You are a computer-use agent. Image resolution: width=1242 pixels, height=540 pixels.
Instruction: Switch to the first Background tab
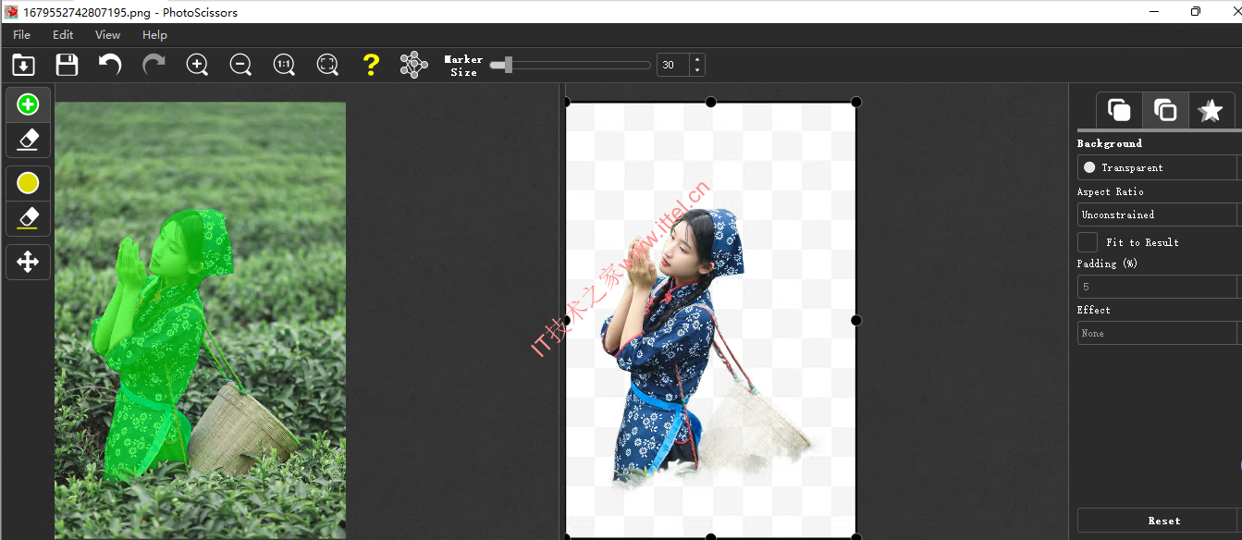(x=1119, y=111)
